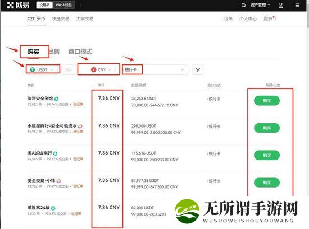Click 银行卡 payment tag in 信誉安全资金 row
The height and width of the screenshot is (229, 309).
click(214, 99)
